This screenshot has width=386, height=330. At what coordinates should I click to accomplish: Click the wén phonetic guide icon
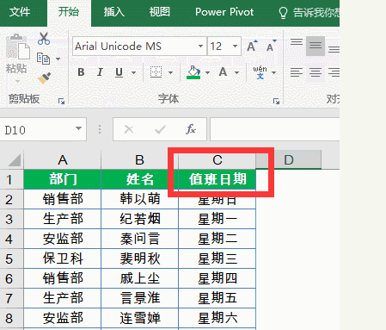point(260,72)
